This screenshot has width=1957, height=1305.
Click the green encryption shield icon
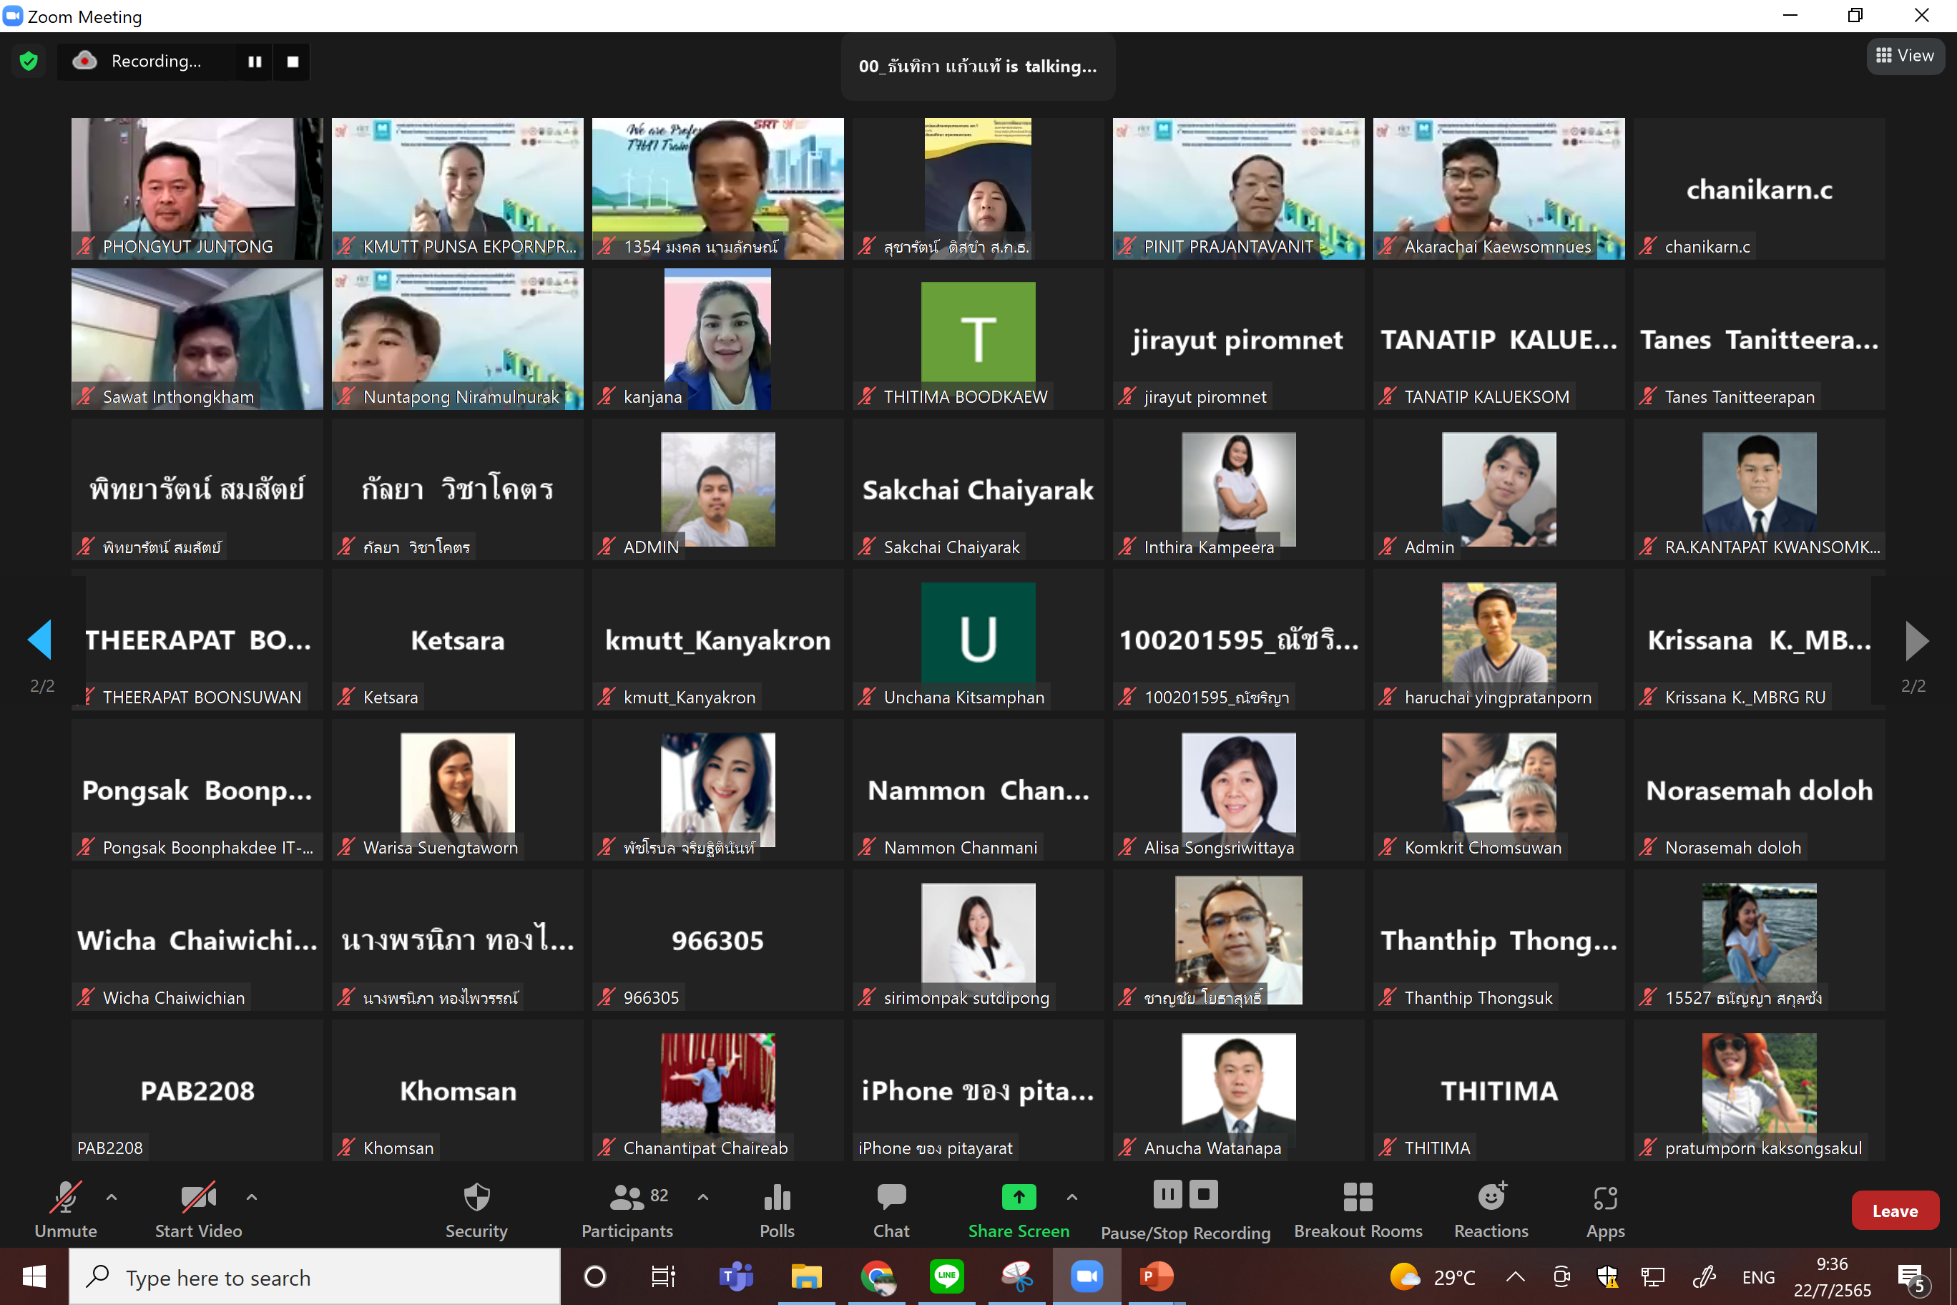point(29,62)
